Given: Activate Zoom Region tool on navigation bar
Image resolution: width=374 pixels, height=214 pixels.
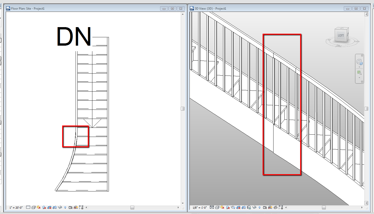Looking at the screenshot, I should (359, 73).
